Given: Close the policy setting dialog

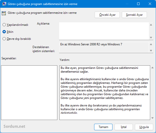Looking at the screenshot, I should point(150,4).
